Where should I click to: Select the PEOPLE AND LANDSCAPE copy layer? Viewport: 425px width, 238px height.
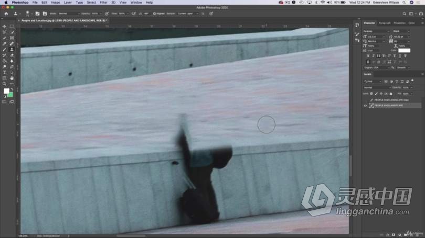(391, 100)
